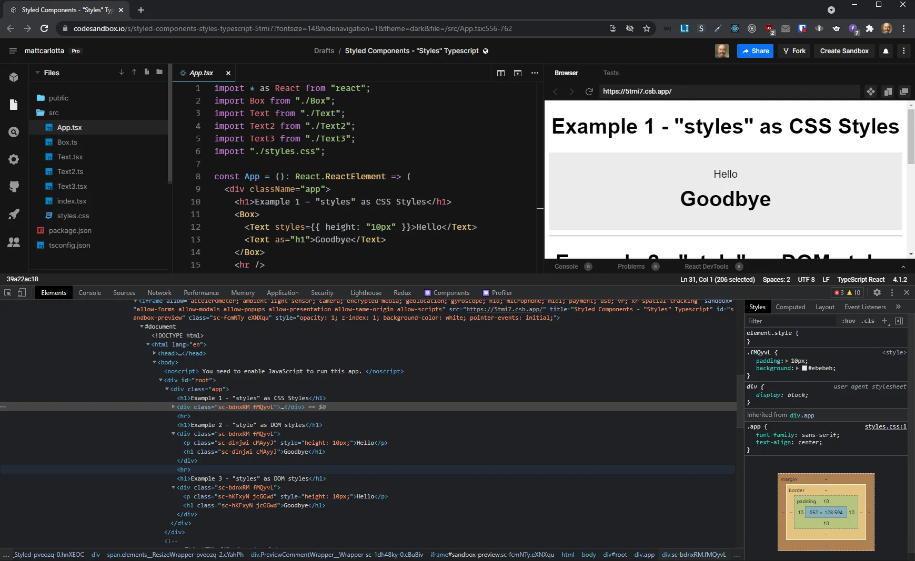The width and height of the screenshot is (915, 561).
Task: Toggle the .cls class editor
Action: pyautogui.click(x=867, y=321)
